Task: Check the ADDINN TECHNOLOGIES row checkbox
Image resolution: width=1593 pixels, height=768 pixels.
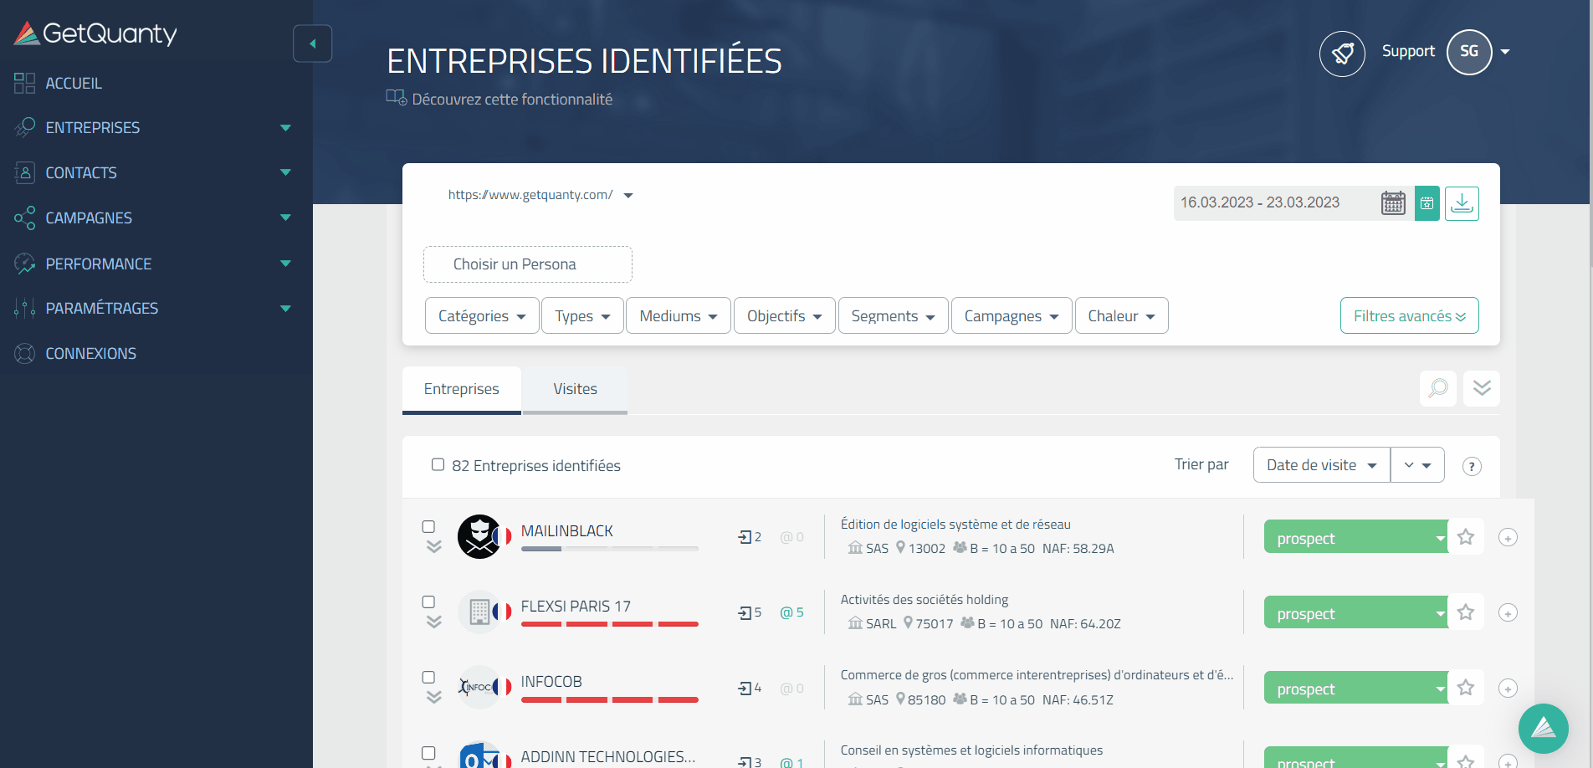Action: point(428,752)
